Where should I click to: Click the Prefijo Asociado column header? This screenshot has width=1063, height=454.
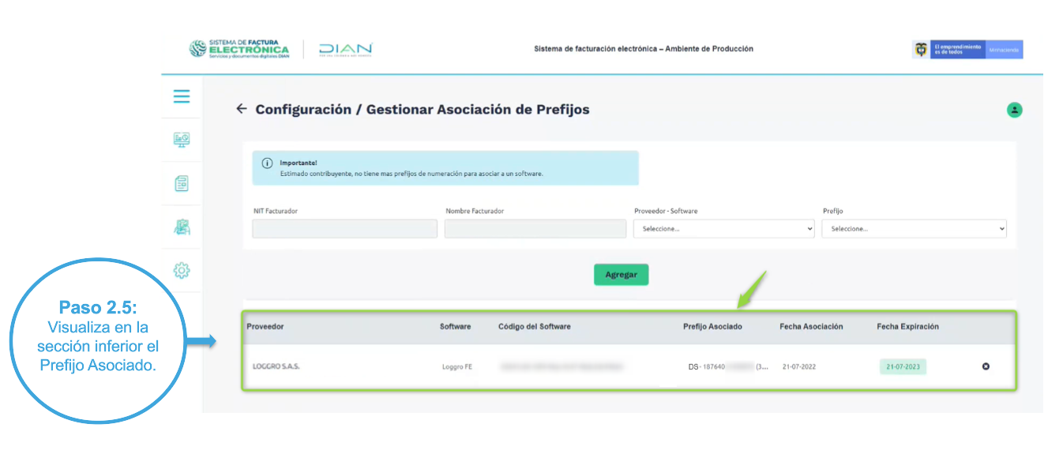pos(712,327)
